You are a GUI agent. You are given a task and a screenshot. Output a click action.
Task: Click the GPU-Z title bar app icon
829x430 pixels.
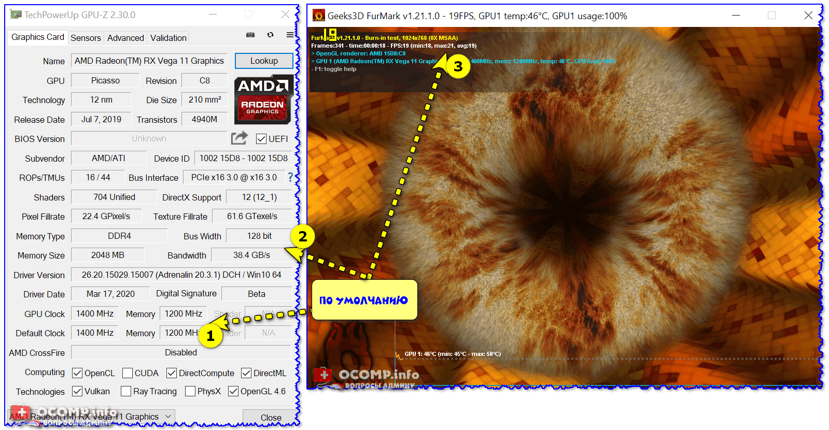tap(16, 15)
